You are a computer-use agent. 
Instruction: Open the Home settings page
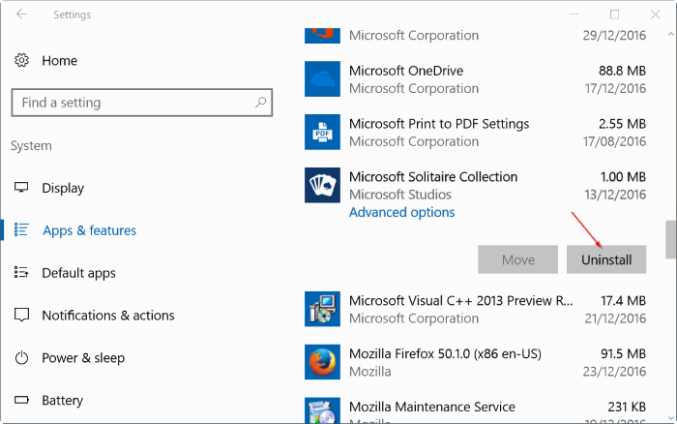60,61
